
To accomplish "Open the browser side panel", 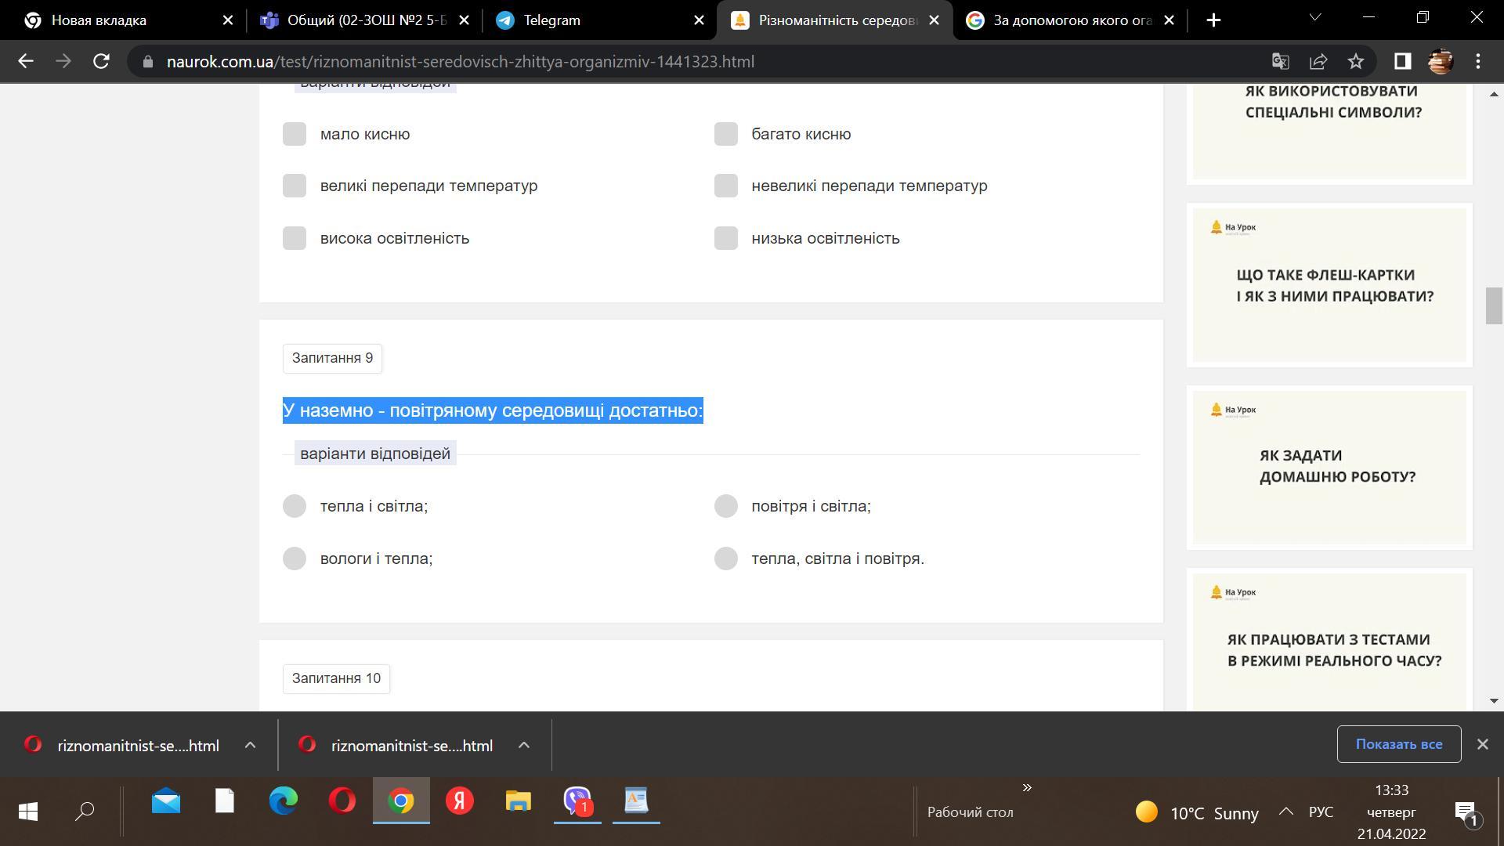I will [1402, 61].
